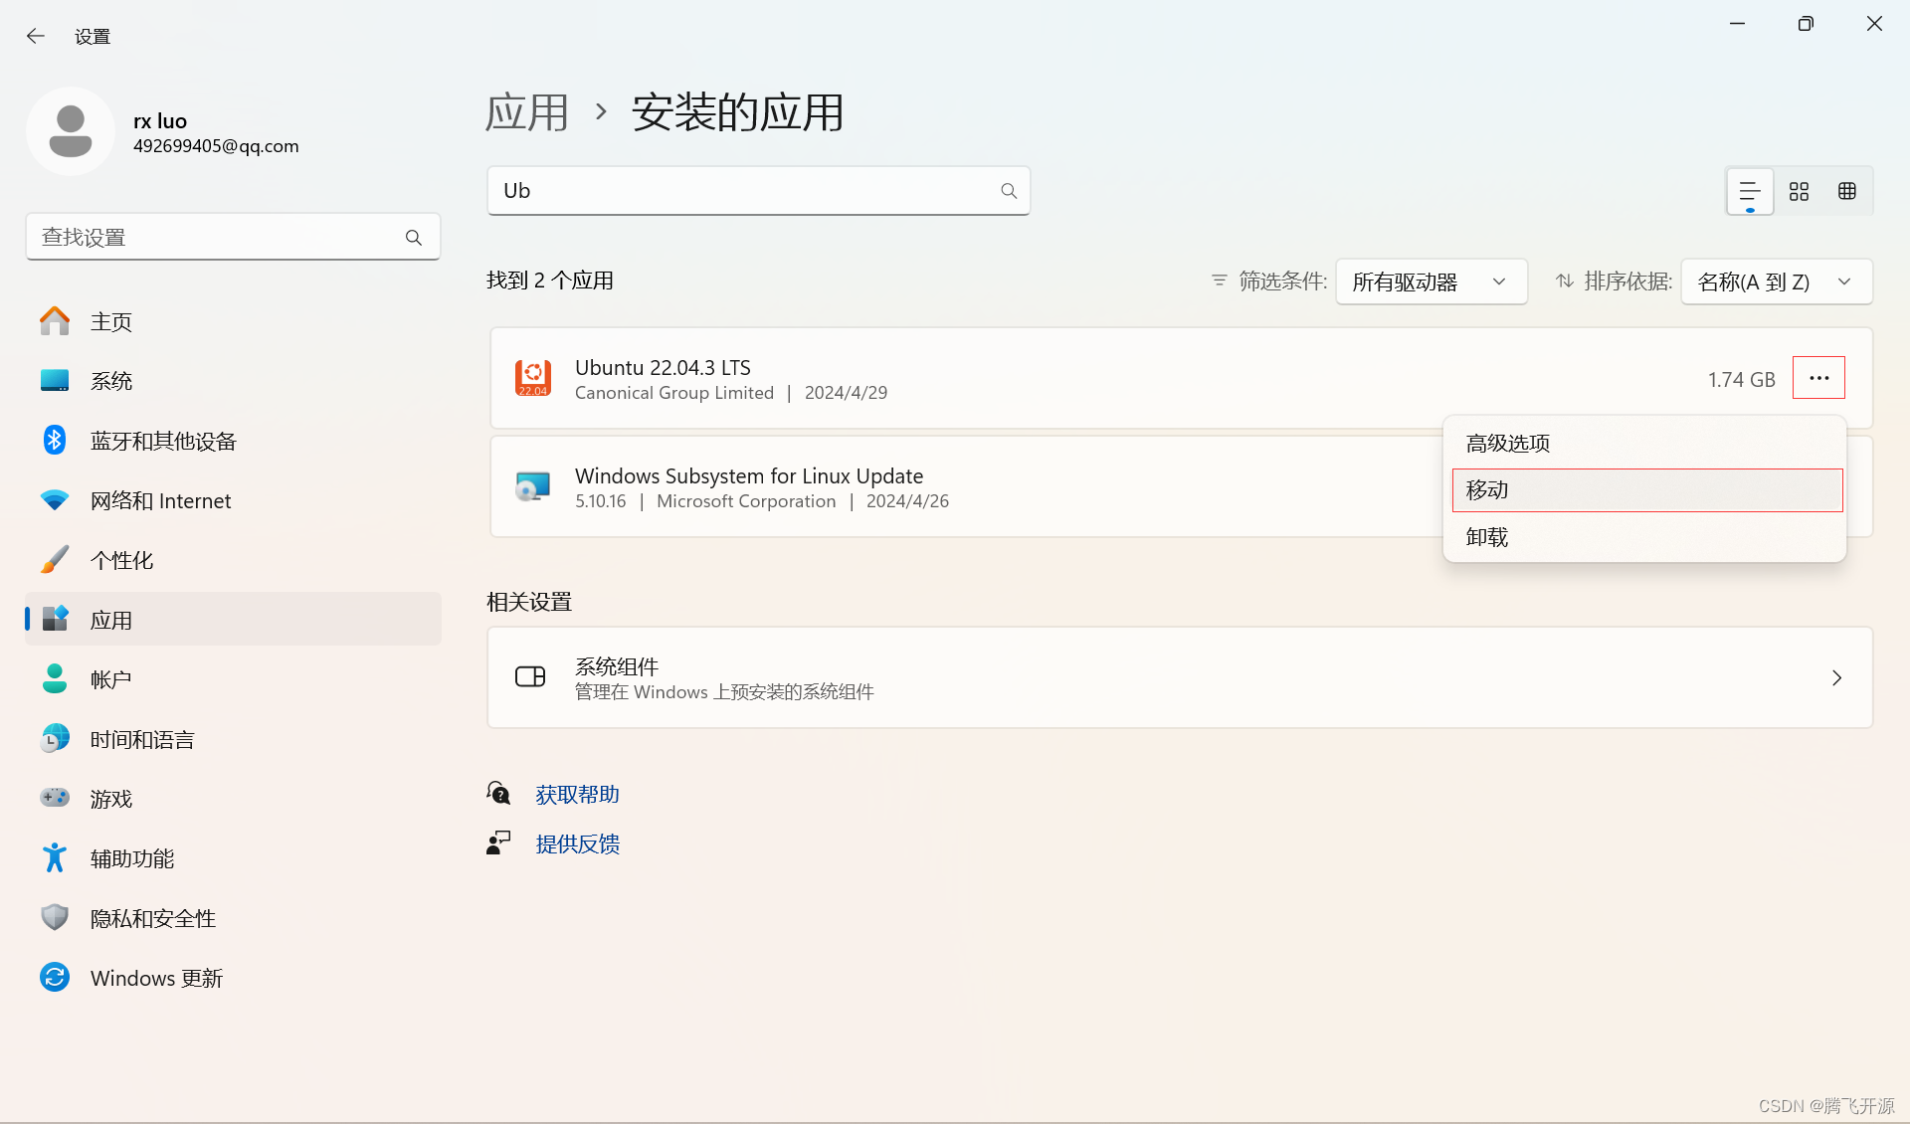
Task: Switch to table view layout icon
Action: (x=1847, y=191)
